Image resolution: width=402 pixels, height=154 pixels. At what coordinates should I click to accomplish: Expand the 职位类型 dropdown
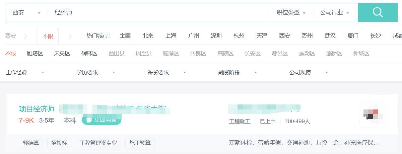coord(291,12)
